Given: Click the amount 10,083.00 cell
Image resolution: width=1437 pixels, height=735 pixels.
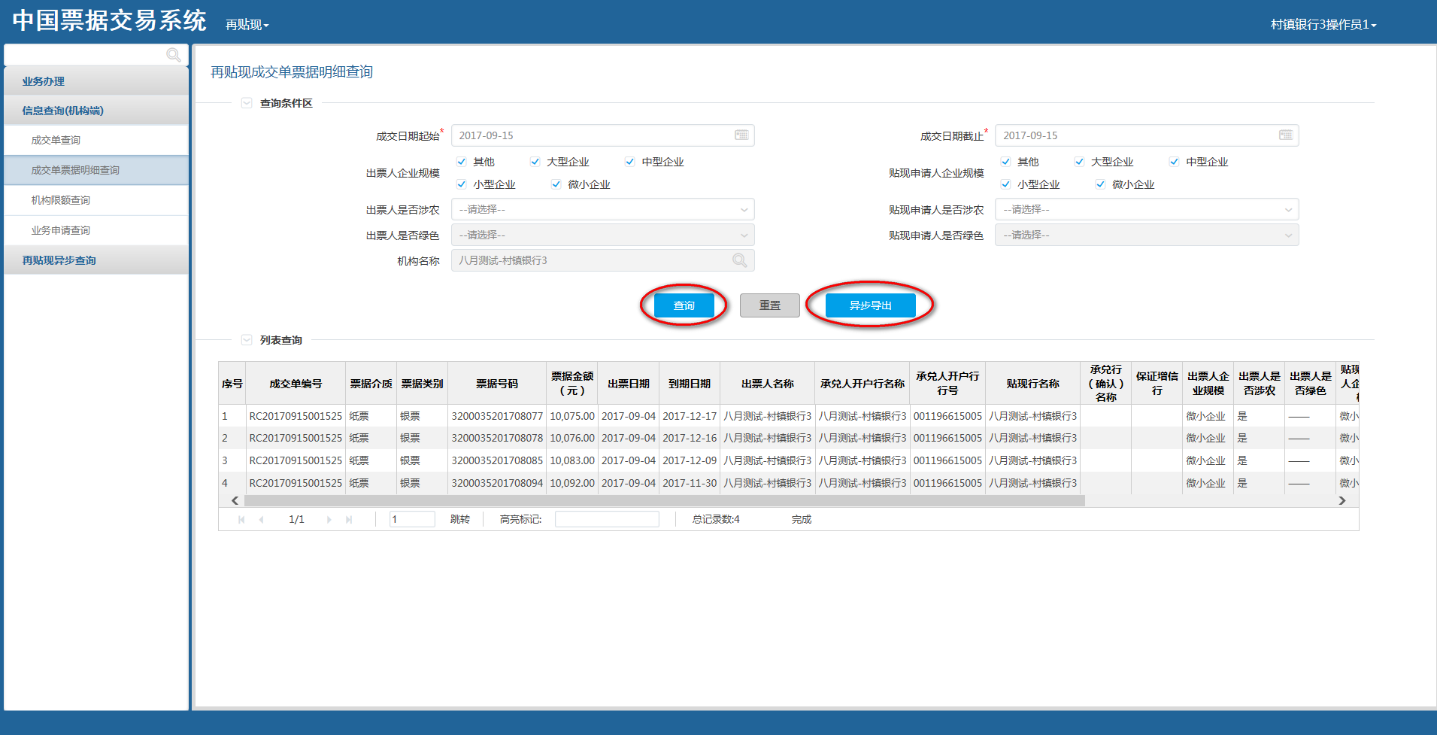Looking at the screenshot, I should (x=572, y=460).
